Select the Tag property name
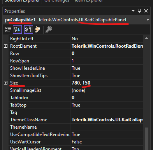 pos(14,112)
